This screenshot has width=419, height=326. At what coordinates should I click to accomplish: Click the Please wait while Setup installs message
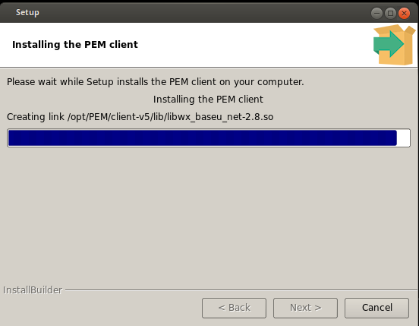156,82
